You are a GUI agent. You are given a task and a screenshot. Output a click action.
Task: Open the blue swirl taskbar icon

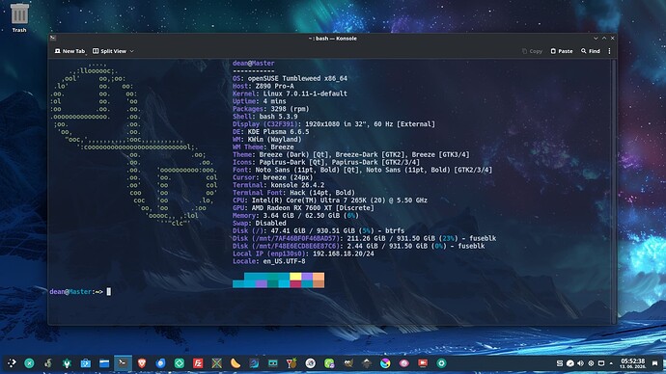254,363
